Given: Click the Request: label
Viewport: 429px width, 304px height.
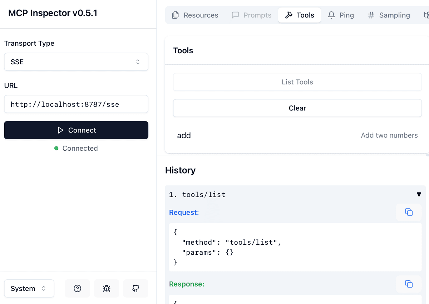Looking at the screenshot, I should pos(184,213).
